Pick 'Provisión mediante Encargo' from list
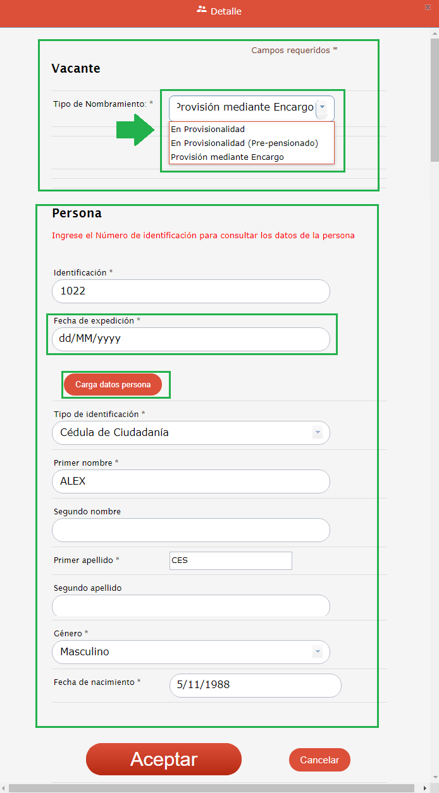The height and width of the screenshot is (793, 439). (x=227, y=157)
